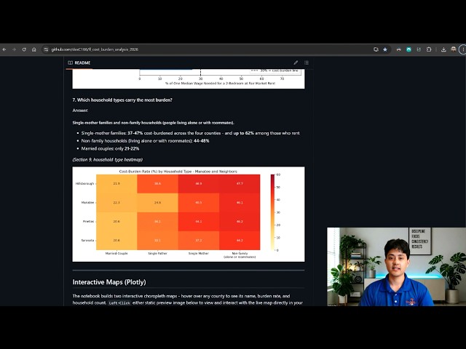Open the Chrome three-dot menu
466x349 pixels.
coord(463,49)
